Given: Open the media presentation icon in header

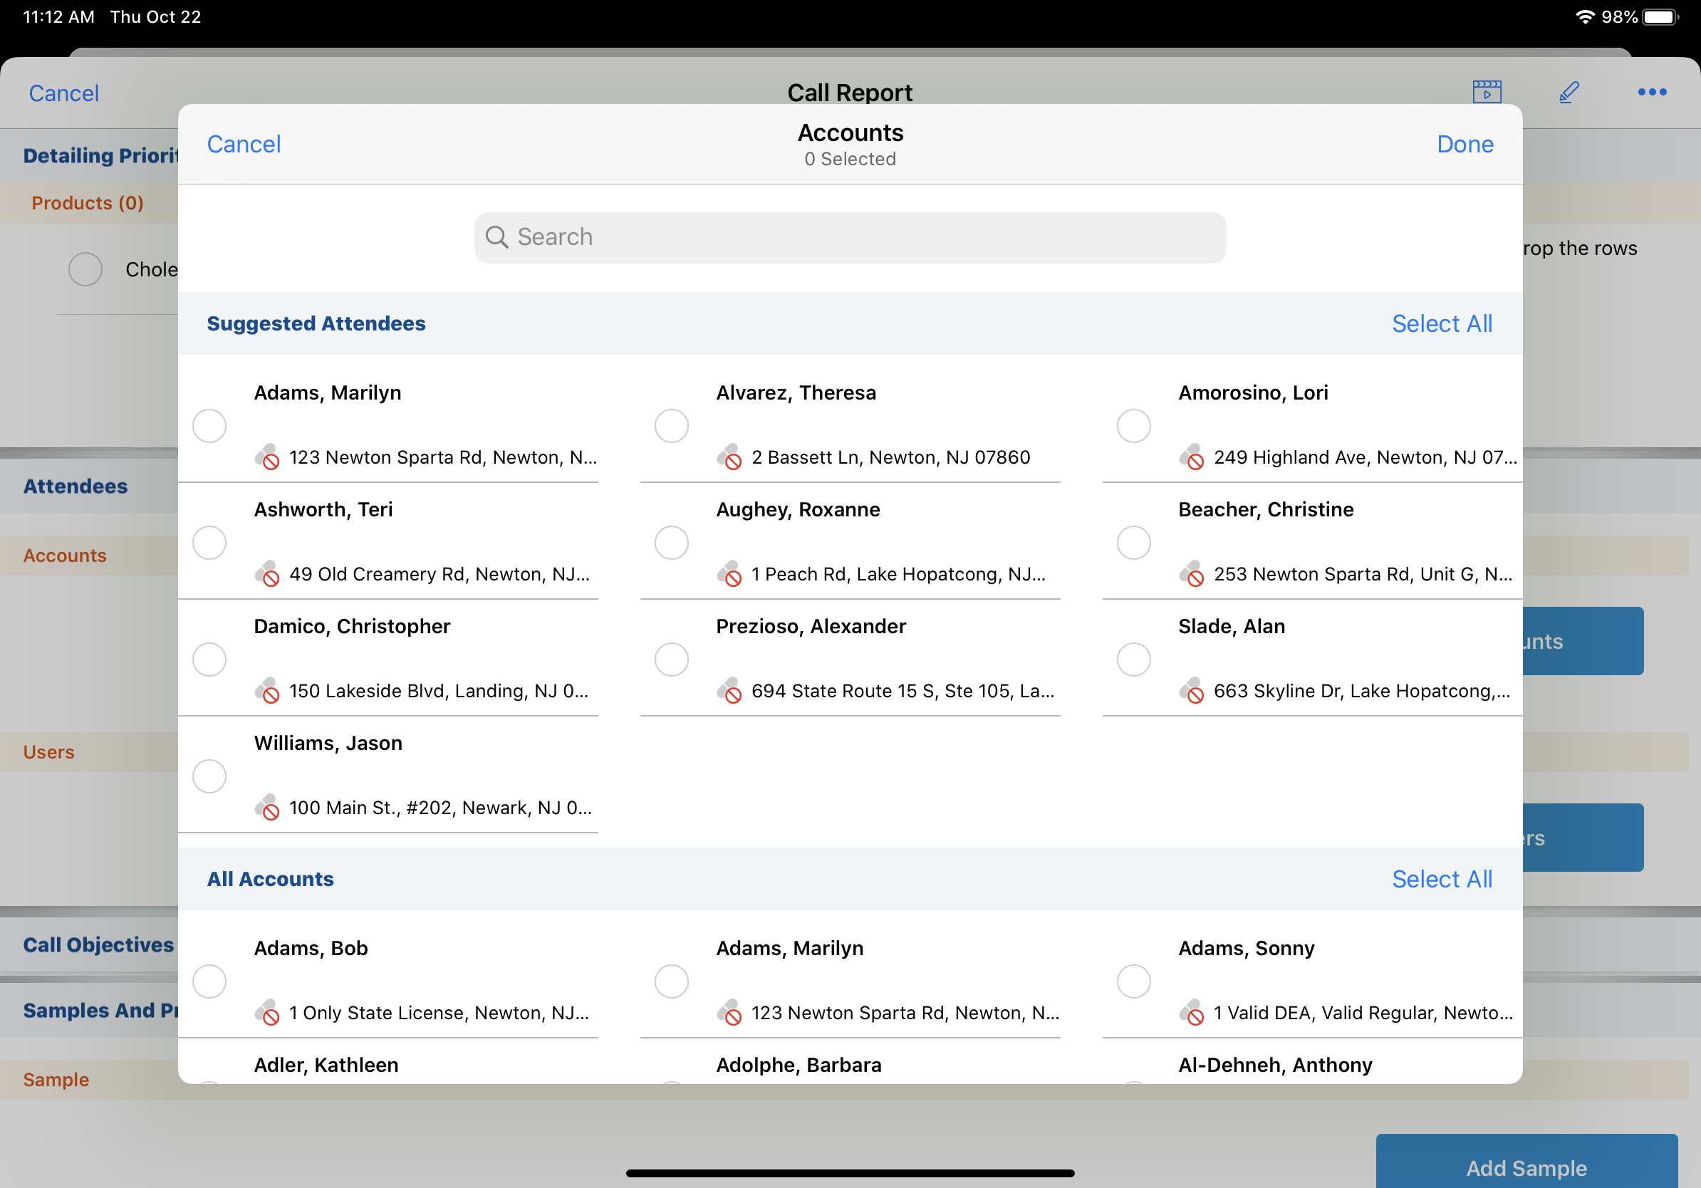Looking at the screenshot, I should click(x=1486, y=92).
